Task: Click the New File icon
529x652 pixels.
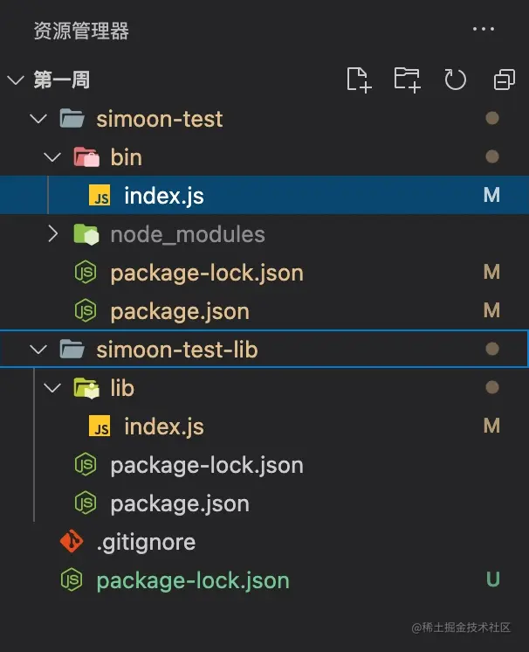Action: [x=359, y=80]
